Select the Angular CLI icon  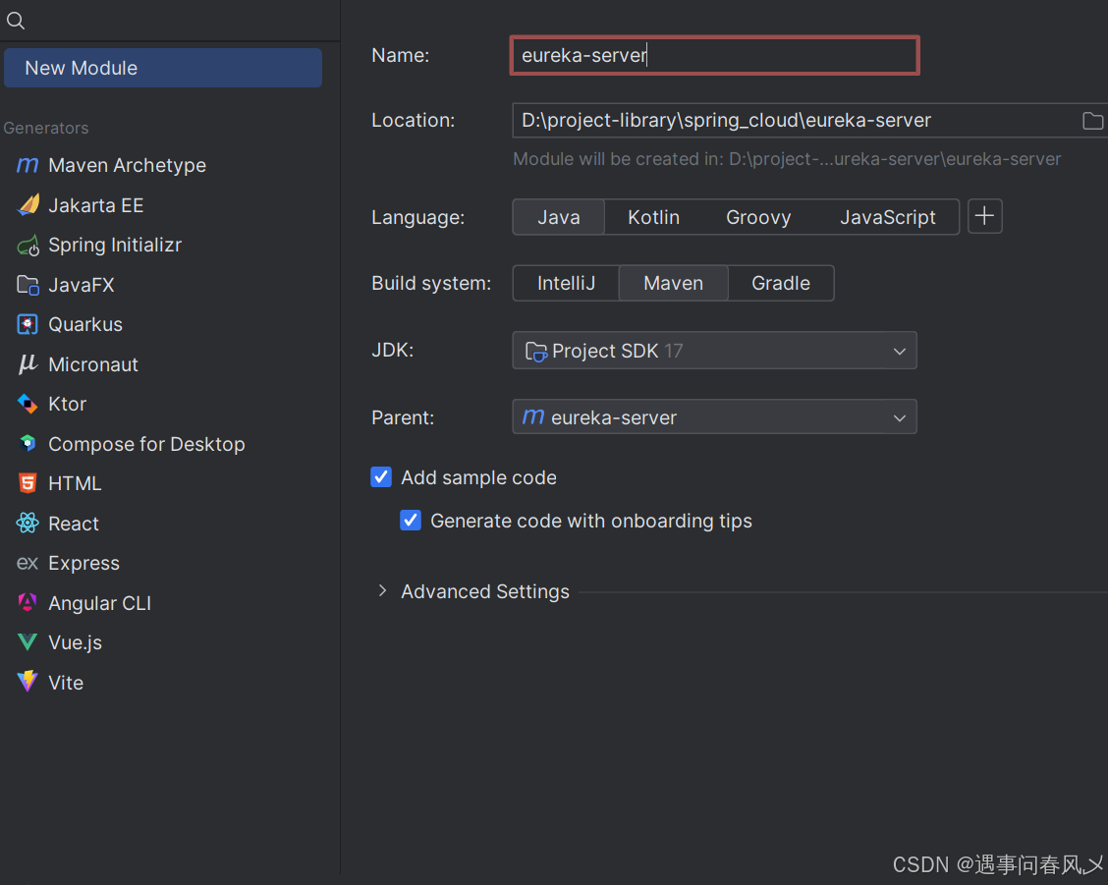pos(28,602)
